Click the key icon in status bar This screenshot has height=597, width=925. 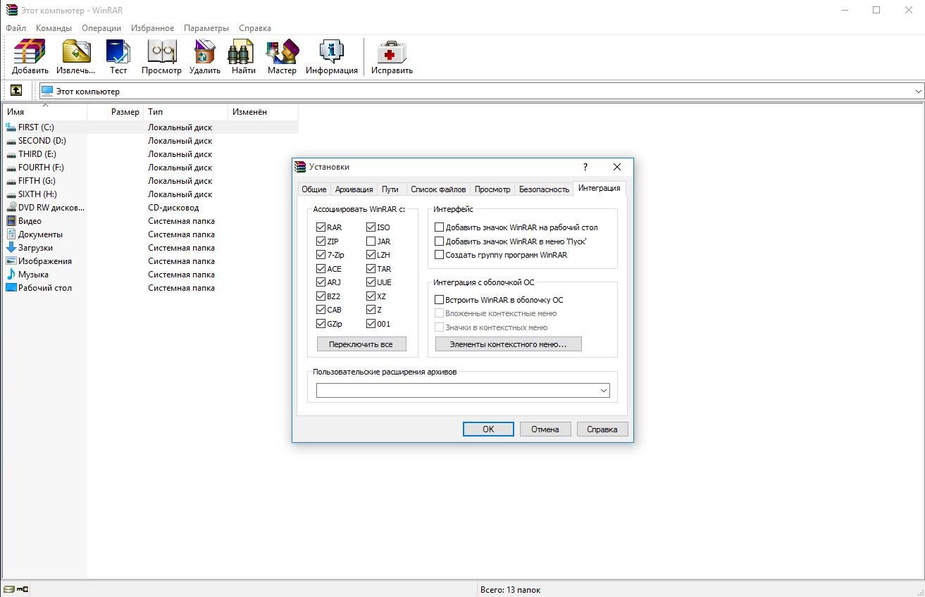click(x=23, y=589)
